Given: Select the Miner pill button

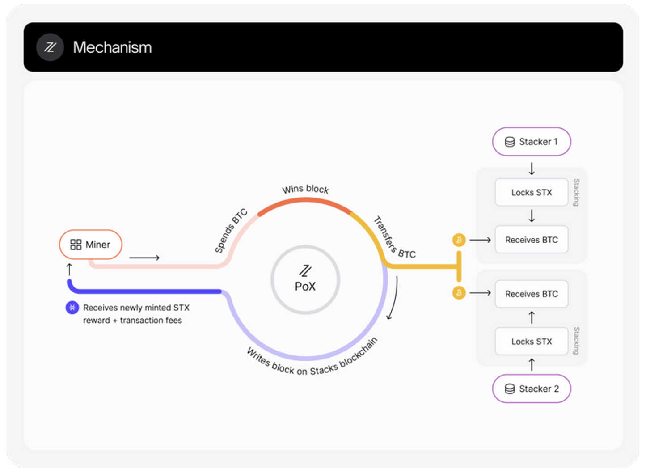Looking at the screenshot, I should (x=91, y=245).
